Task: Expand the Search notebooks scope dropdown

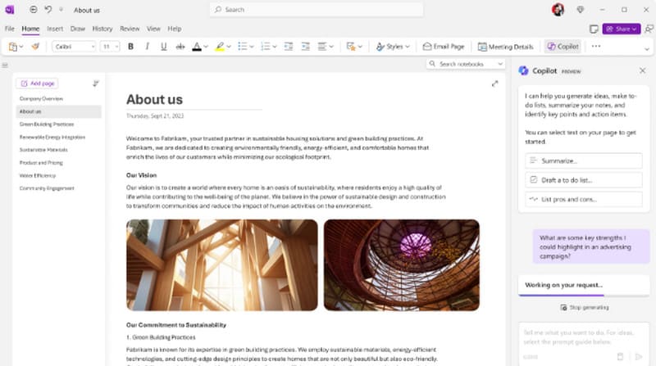Action: point(500,64)
